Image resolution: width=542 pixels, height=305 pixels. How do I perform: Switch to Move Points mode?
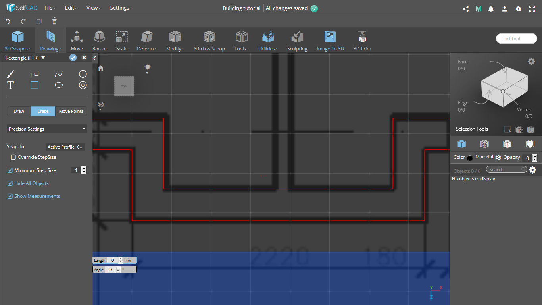click(71, 111)
